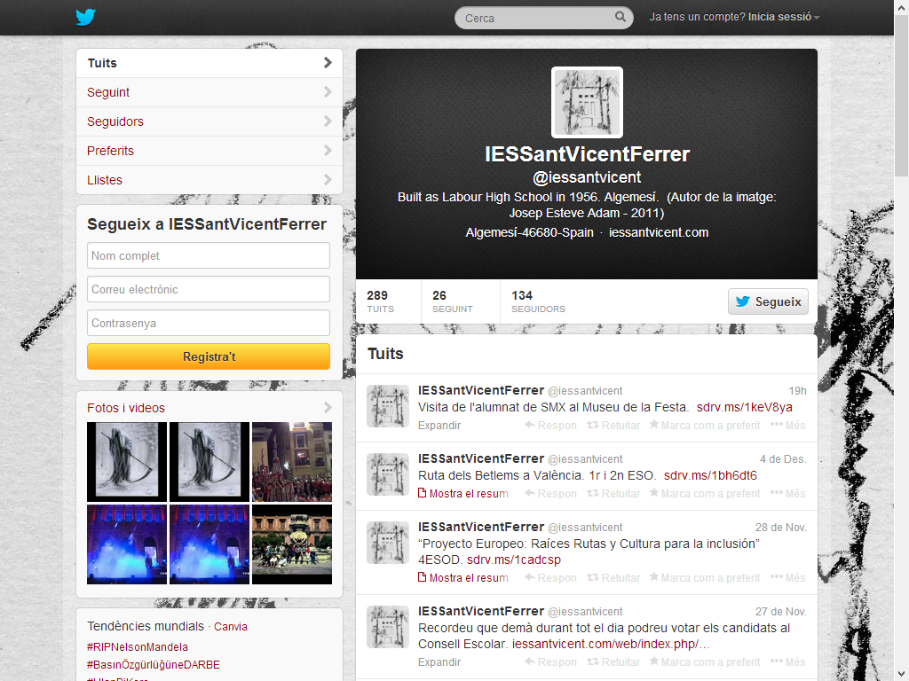Open the human tower night photo
This screenshot has width=909, height=681.
tap(292, 461)
